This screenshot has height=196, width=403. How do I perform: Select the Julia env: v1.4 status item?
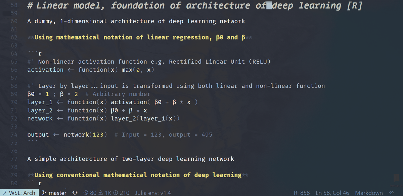pyautogui.click(x=153, y=193)
